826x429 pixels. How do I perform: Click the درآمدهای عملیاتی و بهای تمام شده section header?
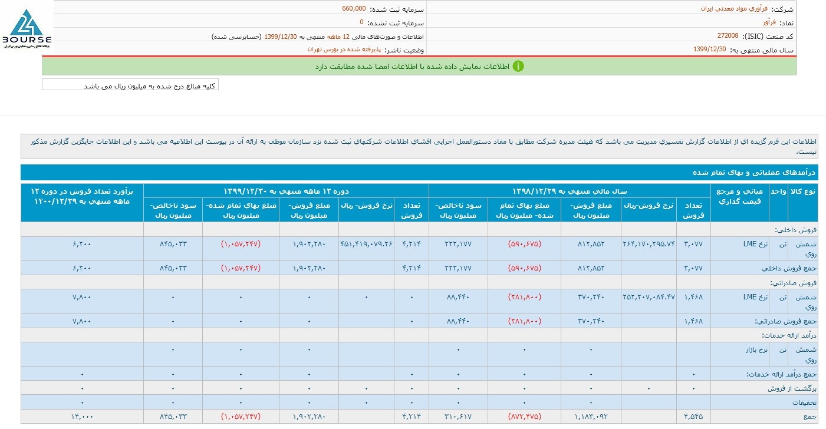tap(753, 173)
